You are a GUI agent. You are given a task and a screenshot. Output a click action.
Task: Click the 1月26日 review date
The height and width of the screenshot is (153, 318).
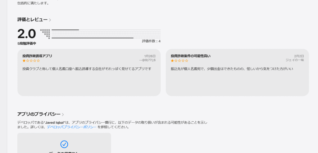[150, 56]
